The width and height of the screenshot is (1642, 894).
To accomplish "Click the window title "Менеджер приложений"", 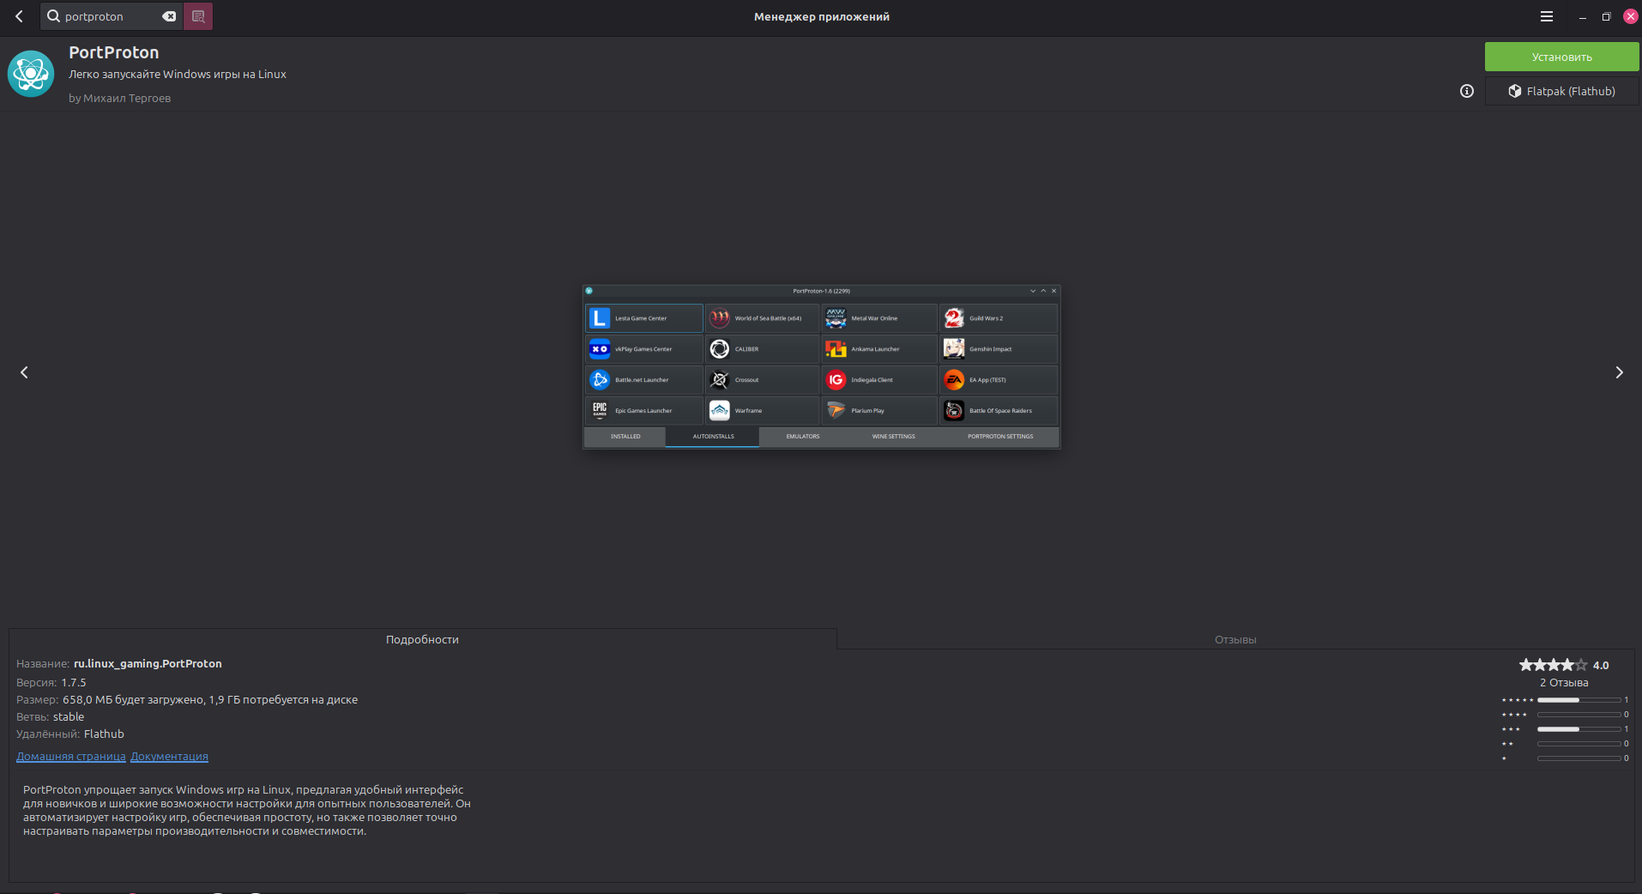I will 822,16.
